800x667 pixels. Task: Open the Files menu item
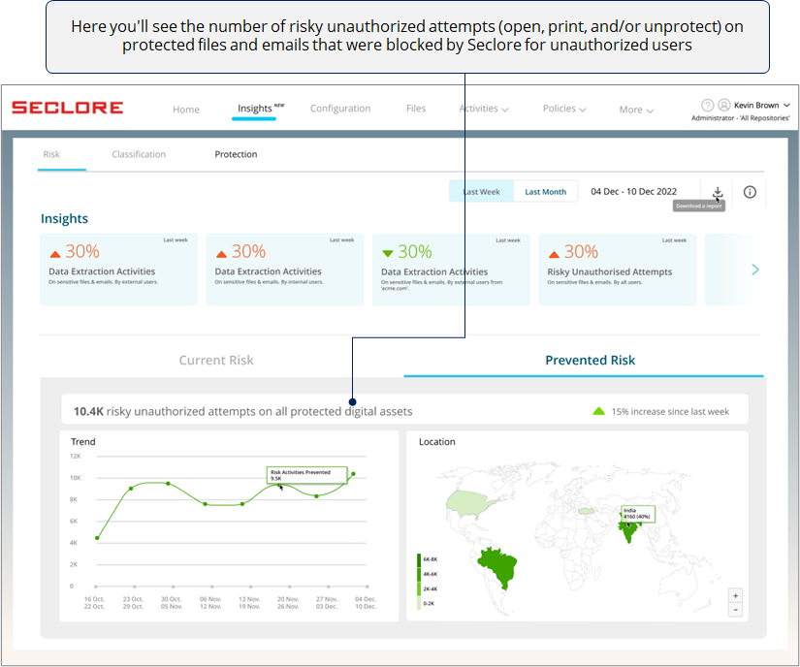416,109
